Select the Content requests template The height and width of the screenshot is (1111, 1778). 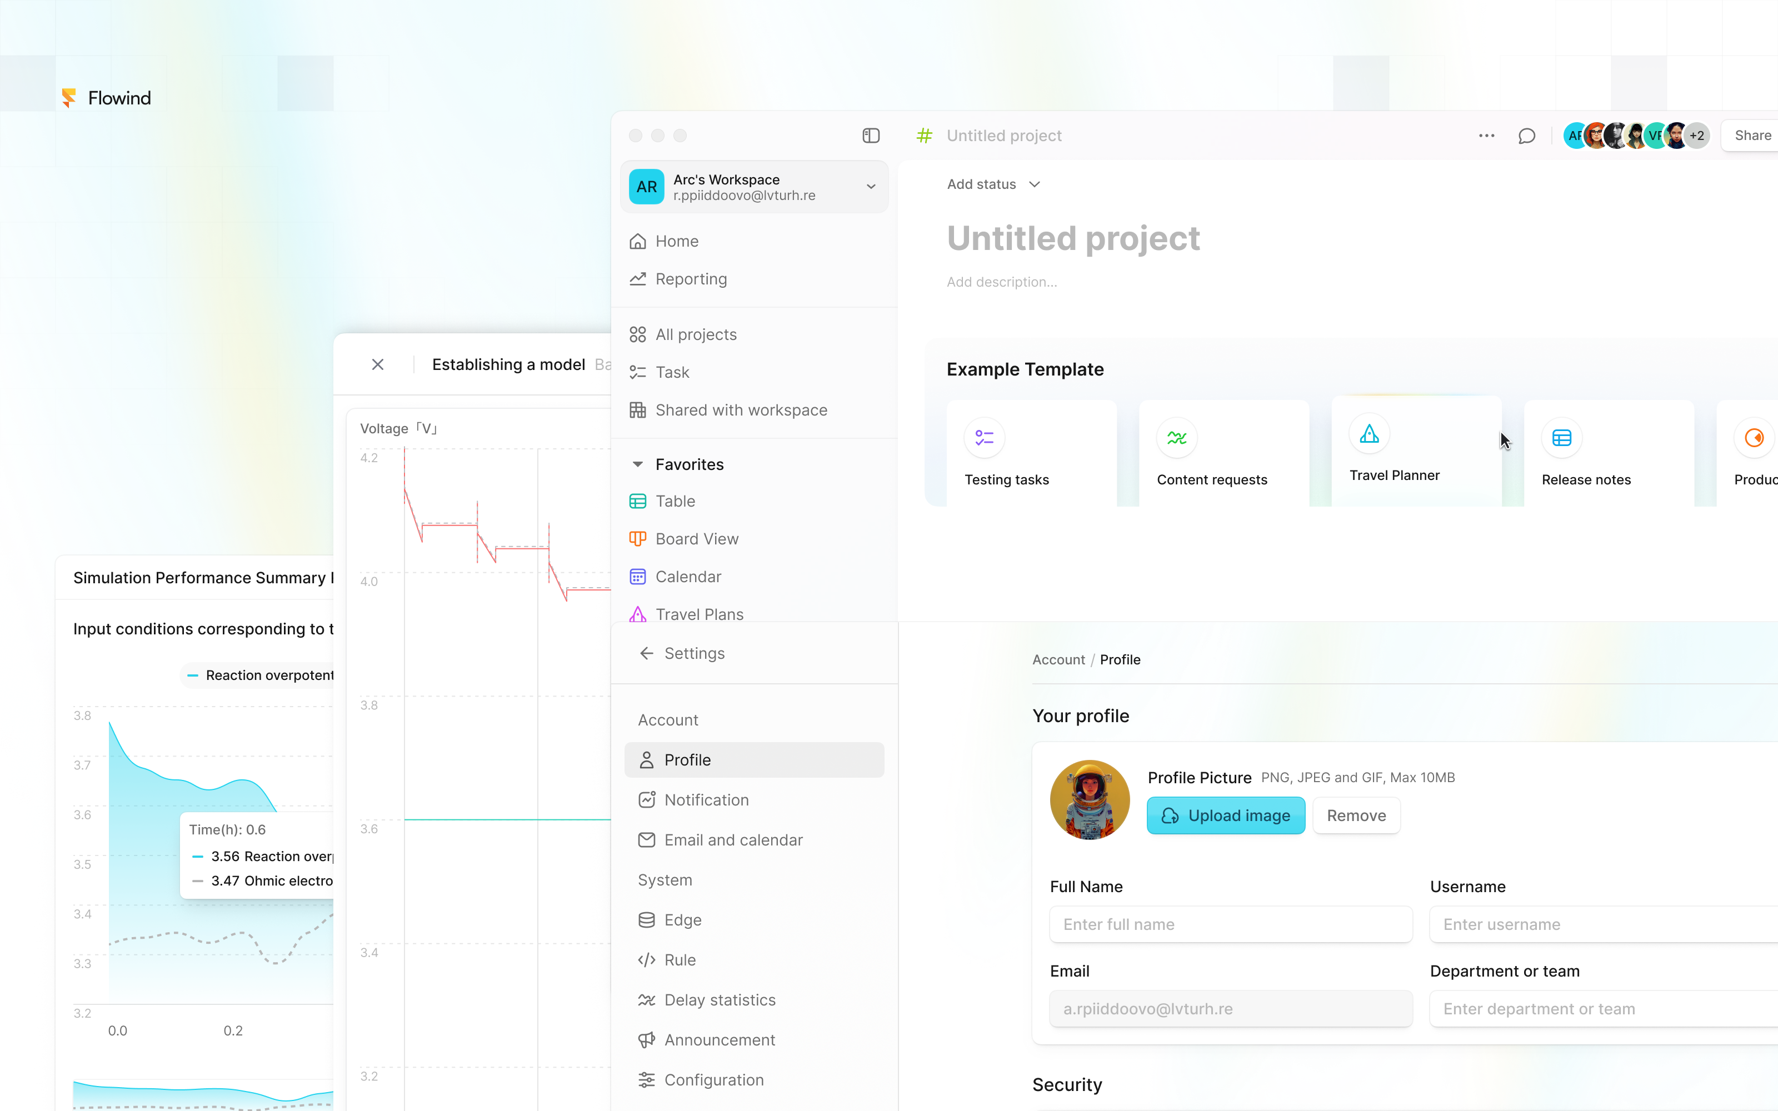1224,453
